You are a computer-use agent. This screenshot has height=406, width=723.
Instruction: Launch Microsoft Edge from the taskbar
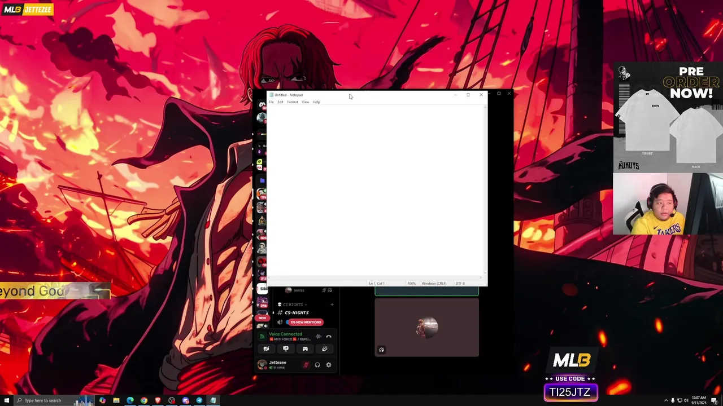pyautogui.click(x=130, y=400)
